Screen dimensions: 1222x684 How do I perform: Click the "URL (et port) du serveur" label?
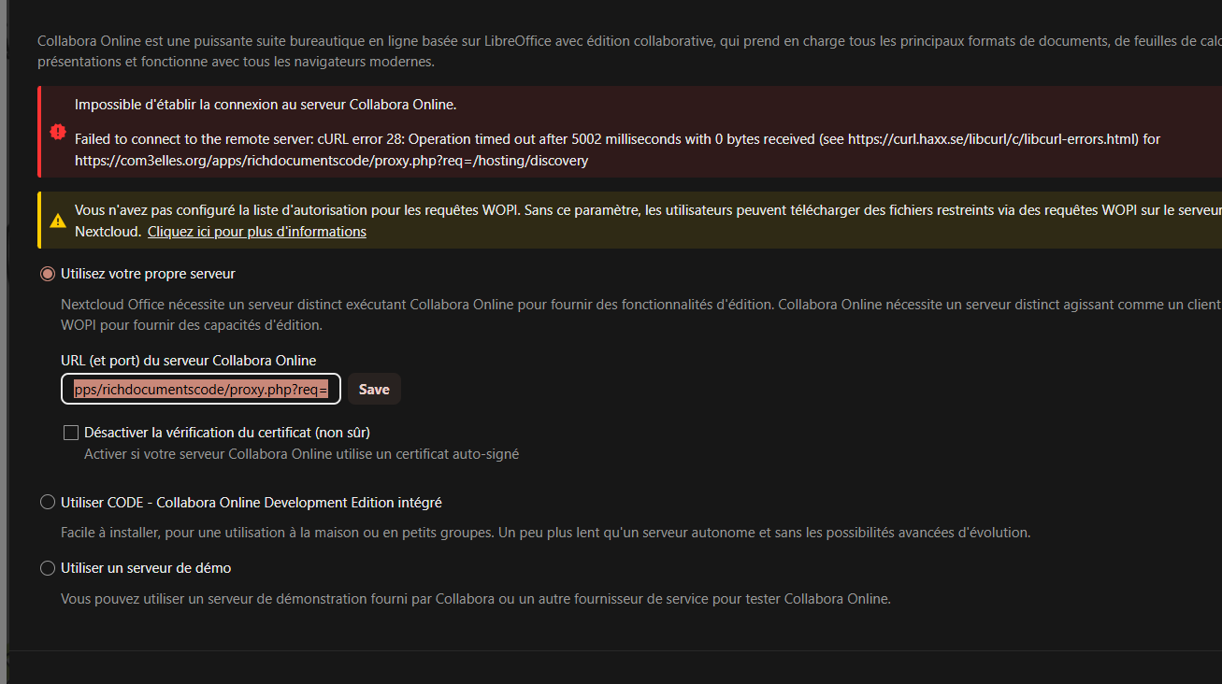188,361
